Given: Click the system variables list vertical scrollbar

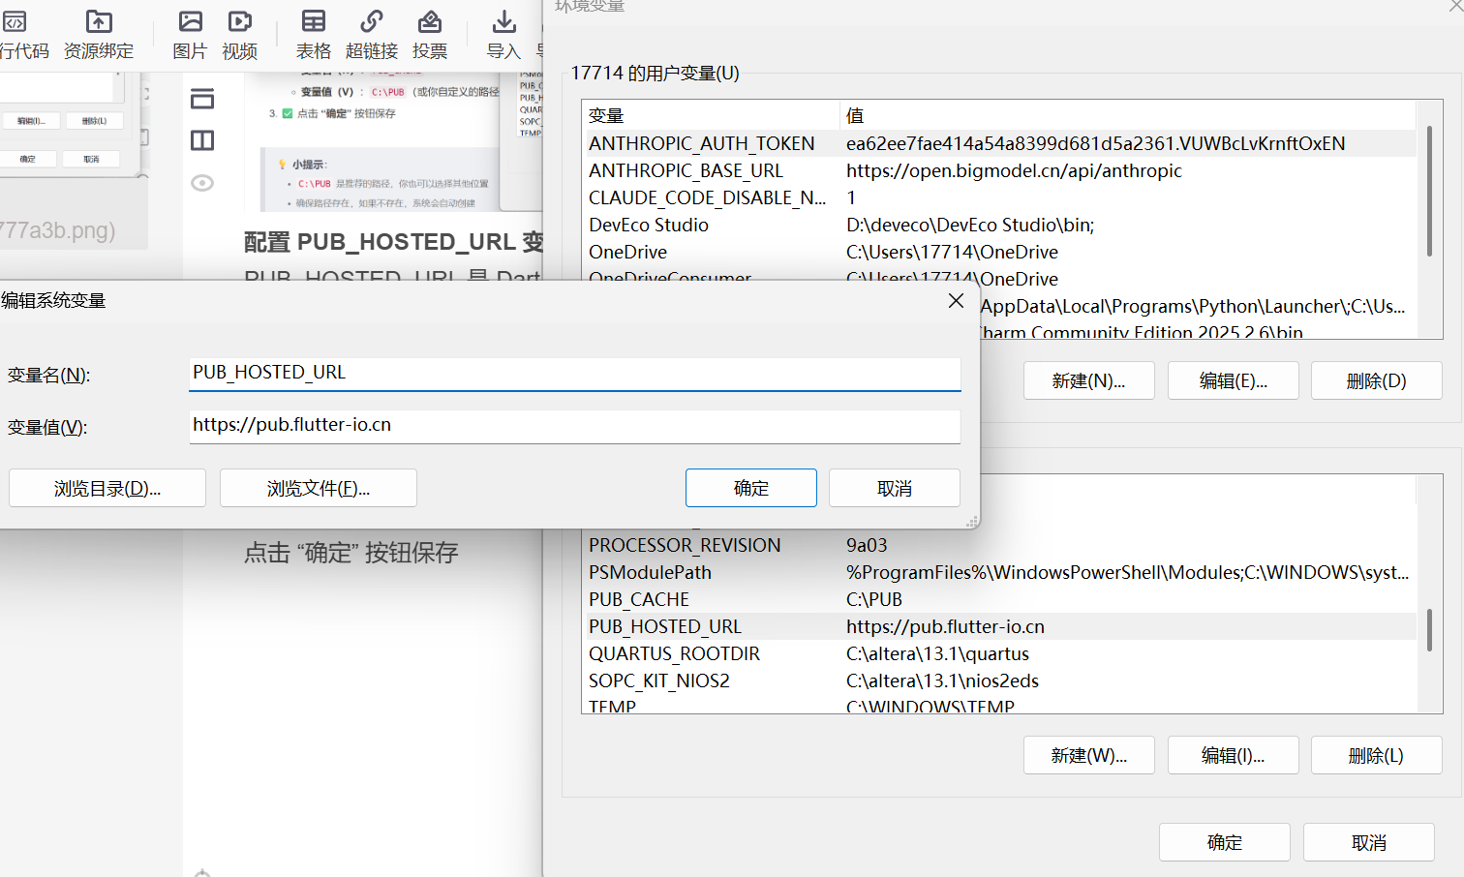Looking at the screenshot, I should pyautogui.click(x=1429, y=629).
